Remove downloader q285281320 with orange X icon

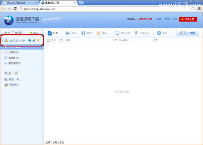(38, 40)
